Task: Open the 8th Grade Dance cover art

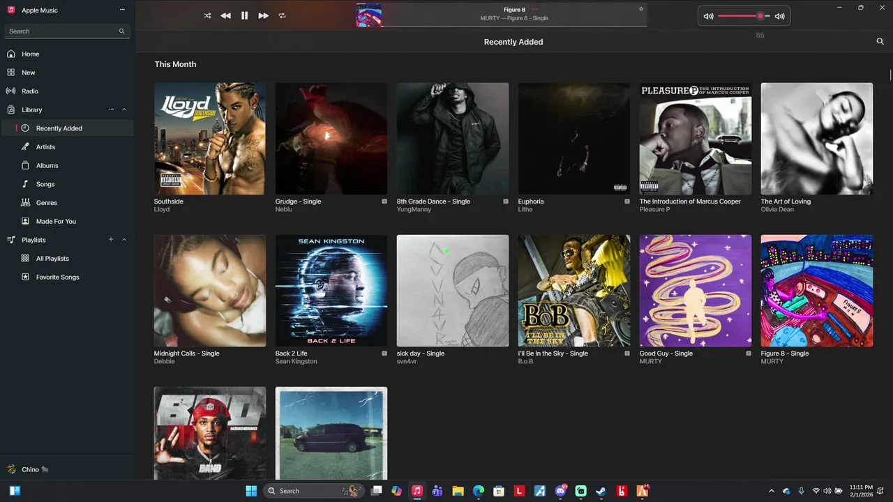Action: 453,139
